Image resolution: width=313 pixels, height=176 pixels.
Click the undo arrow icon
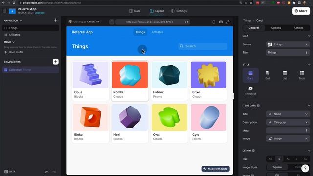tap(47, 172)
